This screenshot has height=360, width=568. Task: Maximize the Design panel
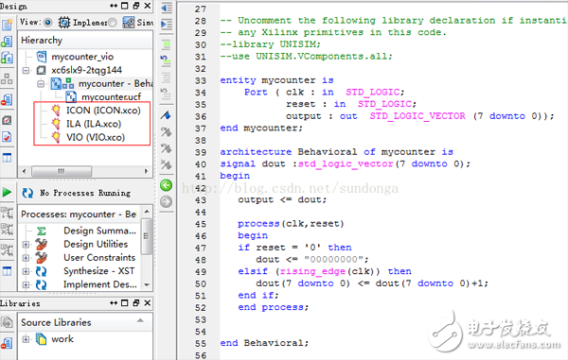click(125, 6)
